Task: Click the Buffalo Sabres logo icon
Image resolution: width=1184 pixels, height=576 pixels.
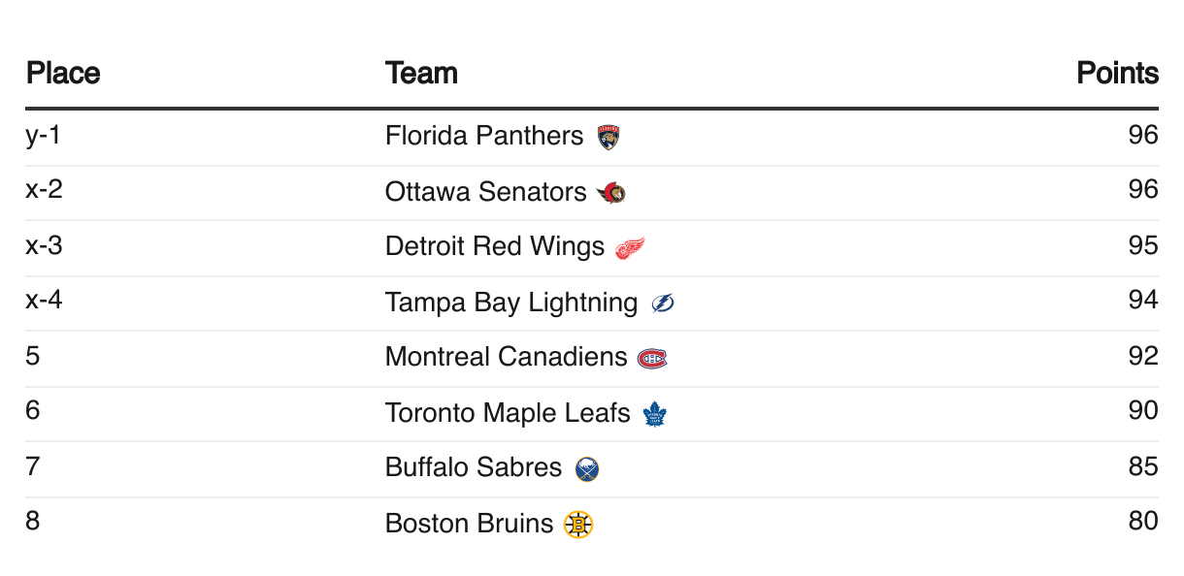Action: click(x=587, y=469)
